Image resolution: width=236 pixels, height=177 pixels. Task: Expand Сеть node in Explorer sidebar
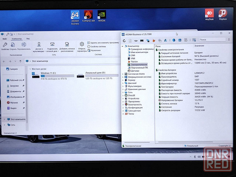point(4,125)
